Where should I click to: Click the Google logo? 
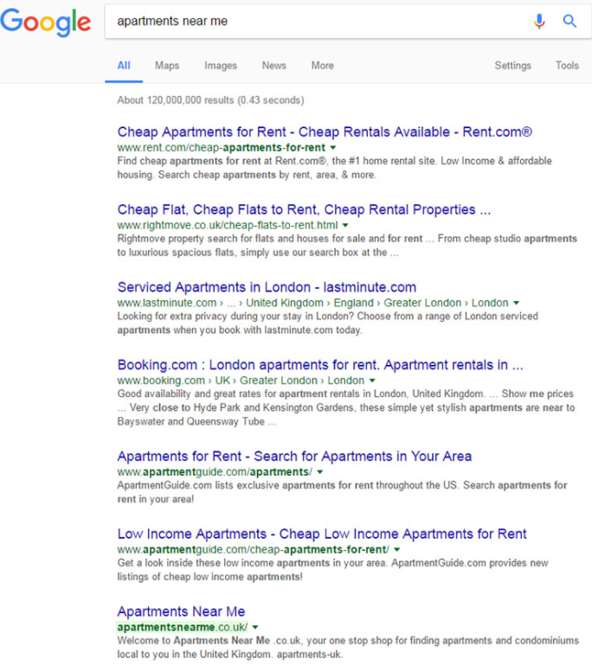point(46,22)
